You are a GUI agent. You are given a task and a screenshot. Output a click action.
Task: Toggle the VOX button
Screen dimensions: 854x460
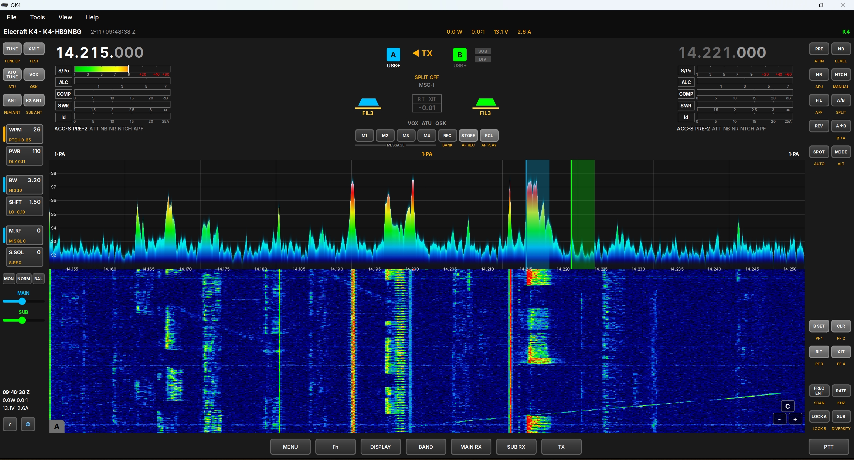[x=34, y=75]
